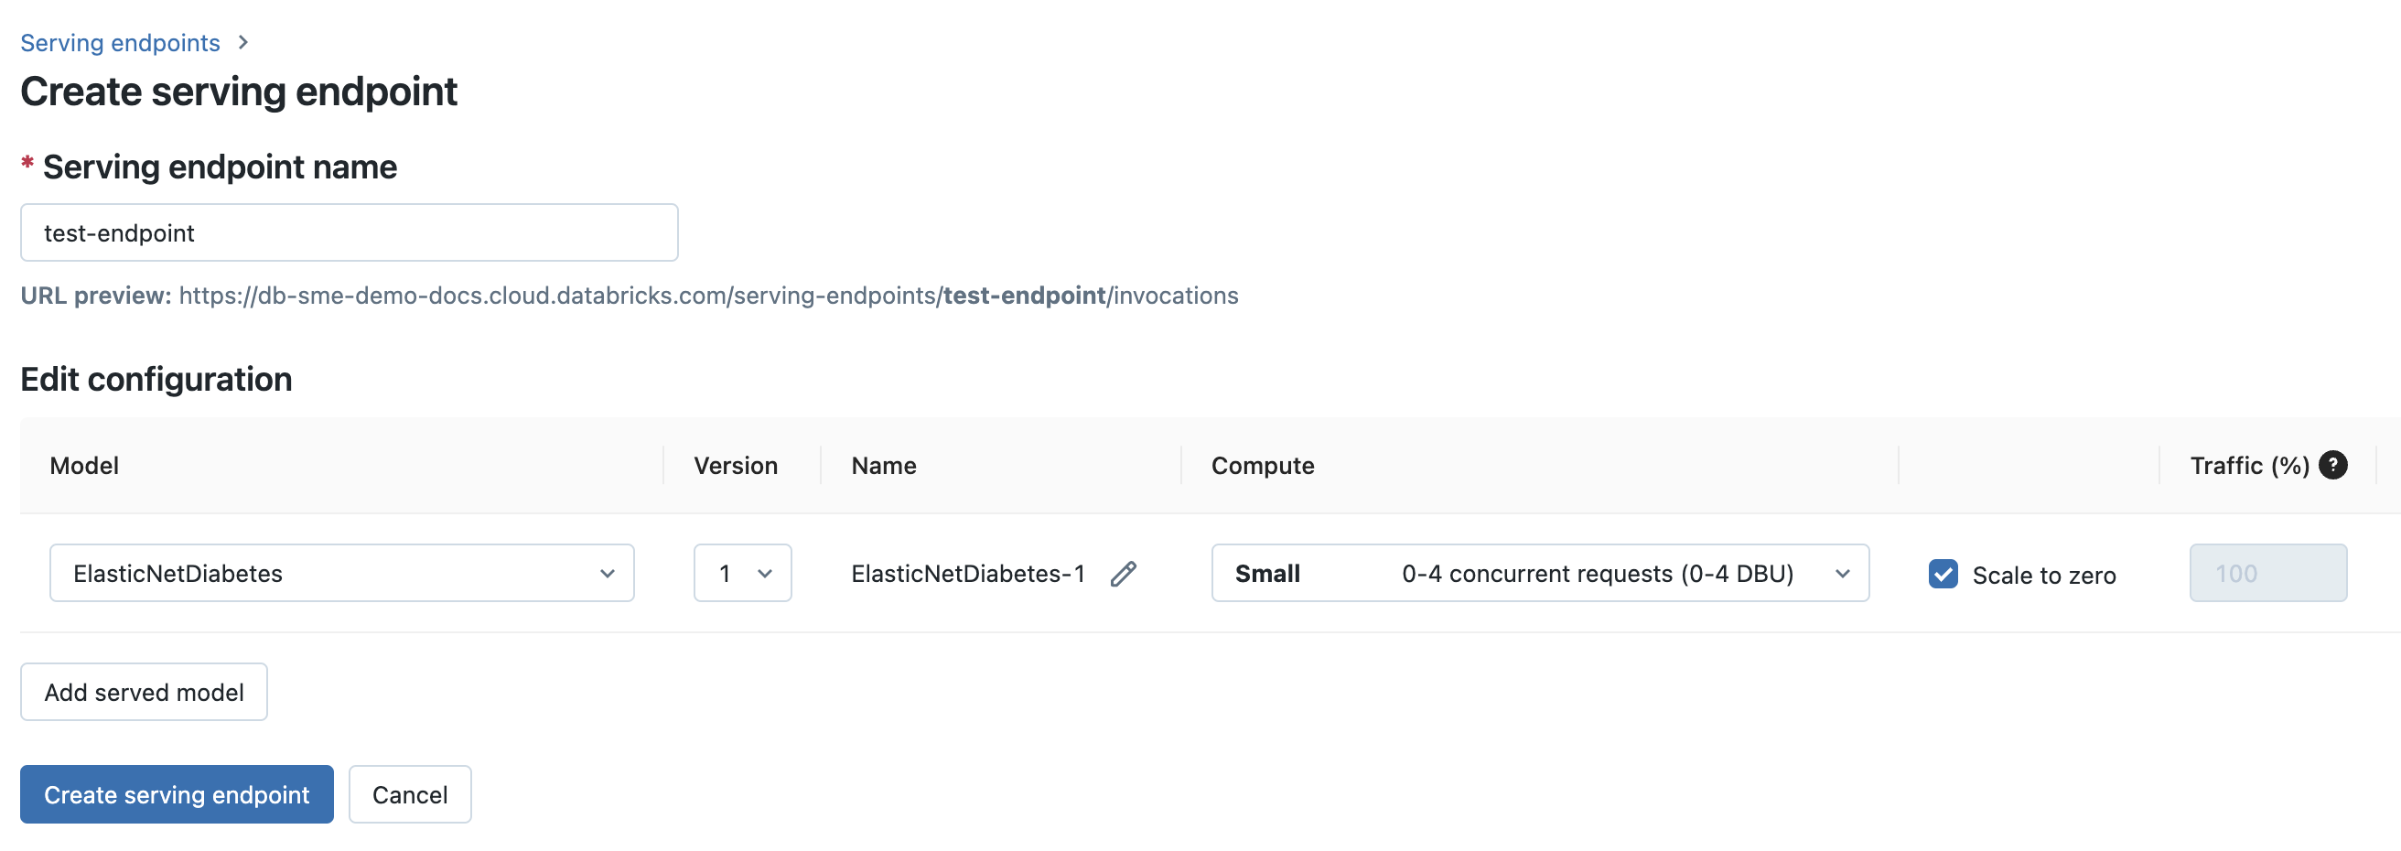Click the Compute column header
The height and width of the screenshot is (851, 2401).
tap(1262, 465)
